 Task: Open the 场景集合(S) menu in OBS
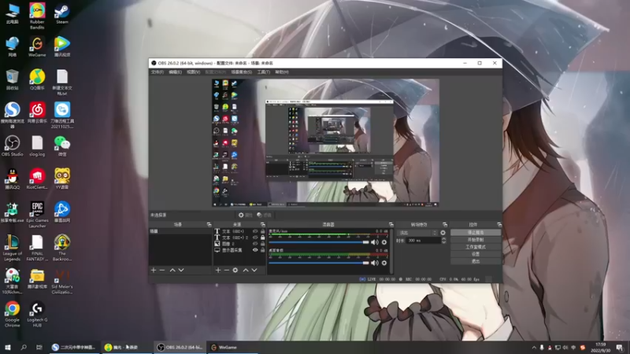(x=242, y=72)
